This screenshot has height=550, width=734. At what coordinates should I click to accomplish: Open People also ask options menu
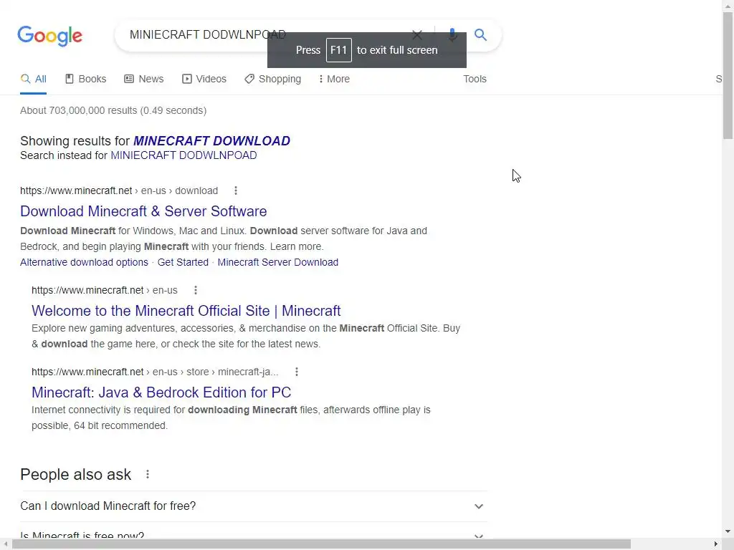pyautogui.click(x=148, y=474)
